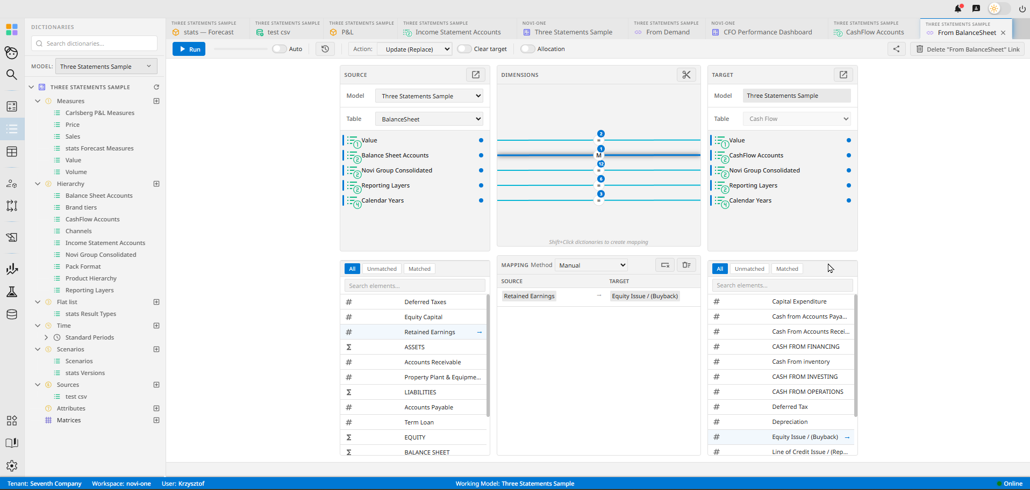Image resolution: width=1030 pixels, height=490 pixels.
Task: Open settings gear in left sidebar
Action: pyautogui.click(x=12, y=466)
